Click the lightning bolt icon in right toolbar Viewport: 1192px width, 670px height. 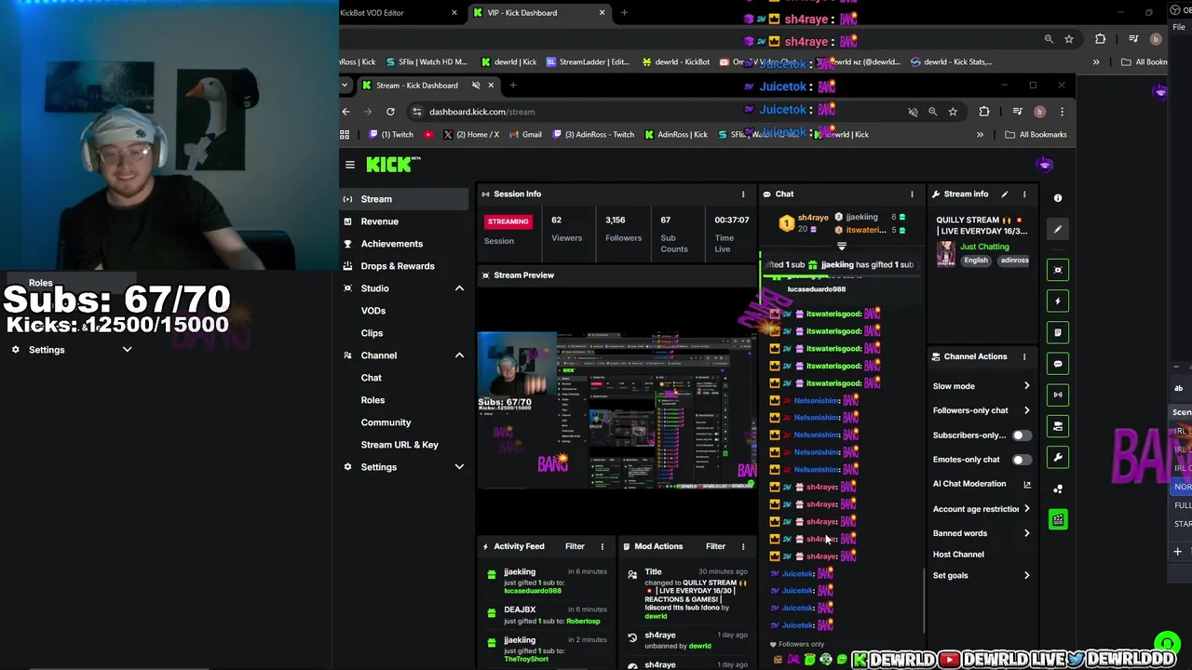point(1058,301)
